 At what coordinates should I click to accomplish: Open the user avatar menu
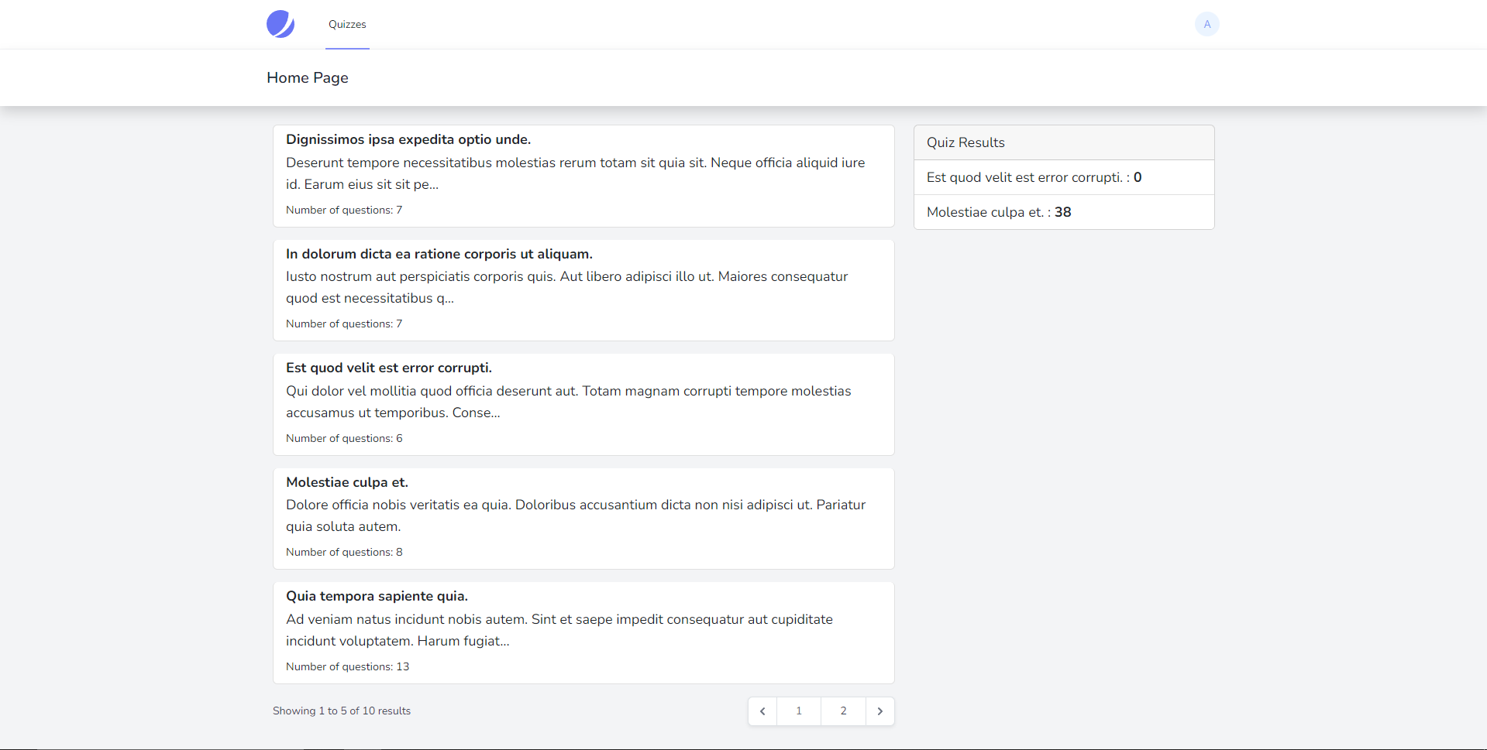tap(1206, 24)
